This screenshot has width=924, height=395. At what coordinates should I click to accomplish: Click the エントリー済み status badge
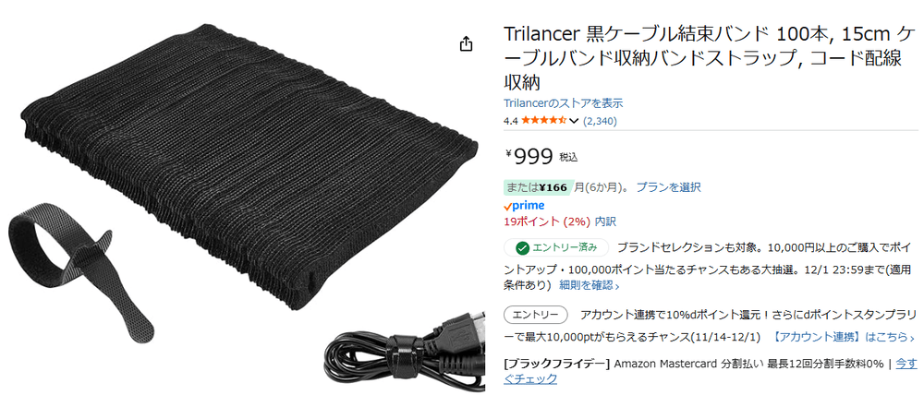[556, 248]
